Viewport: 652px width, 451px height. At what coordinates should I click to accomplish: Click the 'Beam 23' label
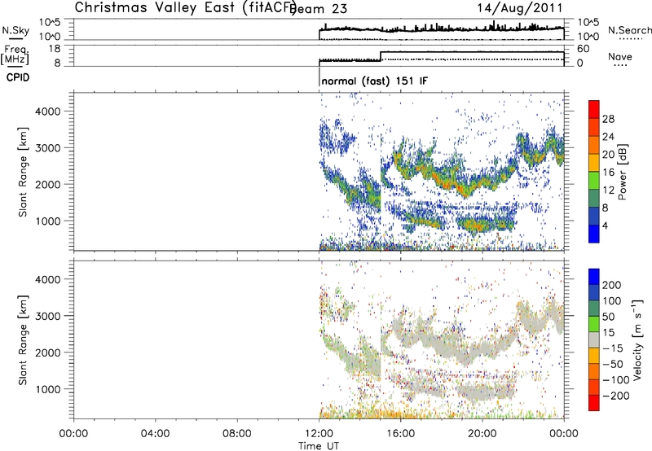click(319, 8)
